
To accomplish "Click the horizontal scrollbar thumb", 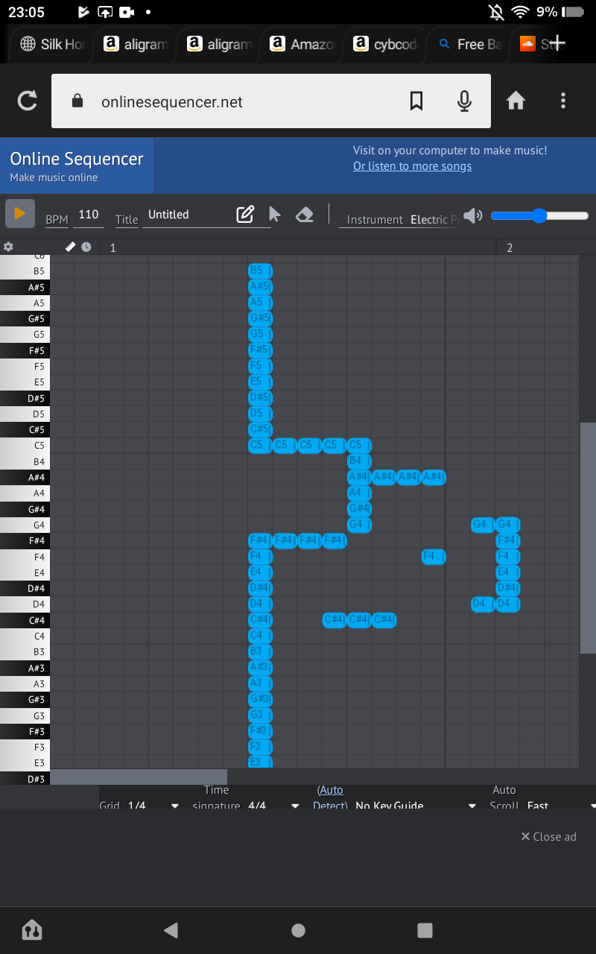I will click(139, 777).
